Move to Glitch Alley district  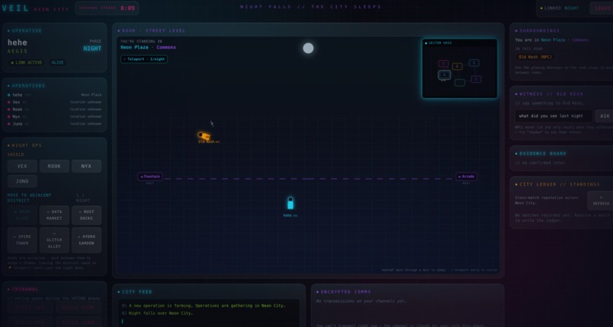point(54,240)
